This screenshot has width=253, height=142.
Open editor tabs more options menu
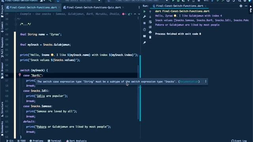[x=139, y=7]
